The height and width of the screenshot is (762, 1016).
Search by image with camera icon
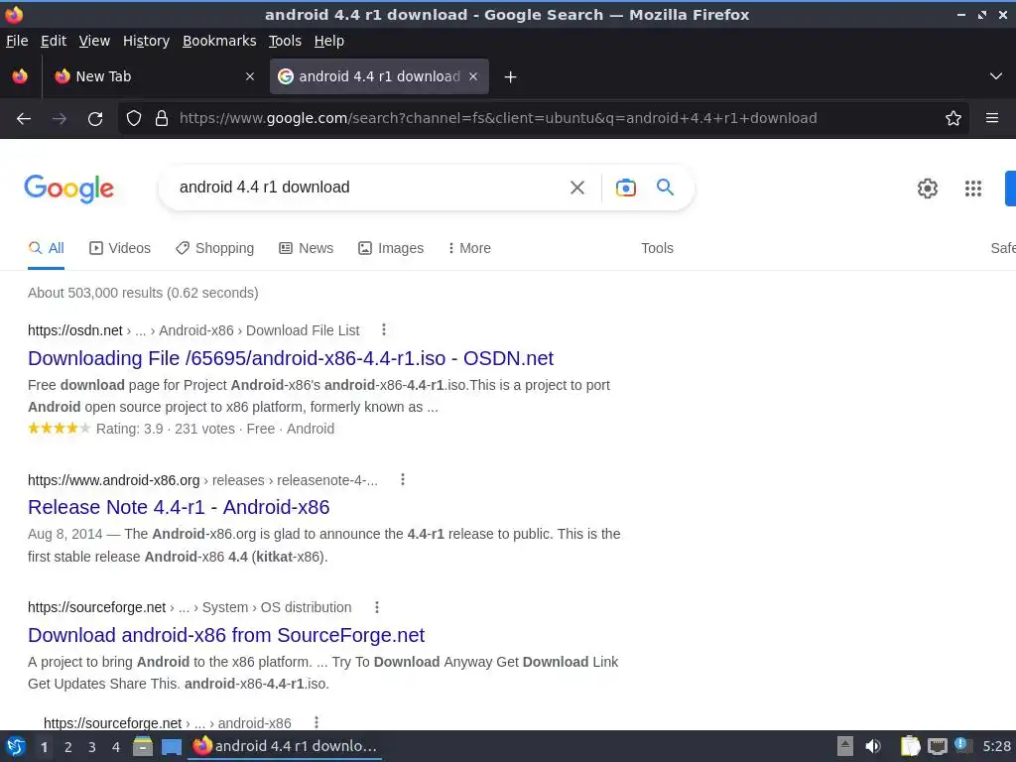(625, 188)
